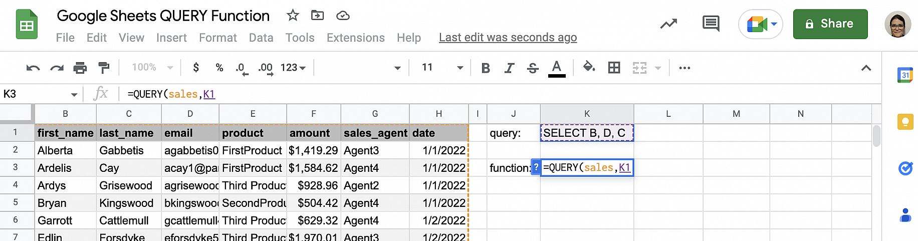Viewport: 918px width, 241px height.
Task: Select the paint format roller
Action: [x=104, y=68]
